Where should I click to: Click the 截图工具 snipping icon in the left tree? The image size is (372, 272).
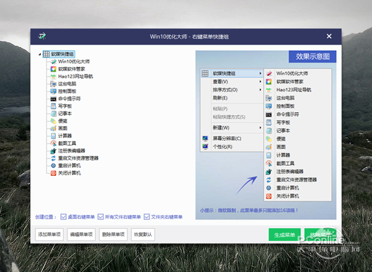(x=53, y=143)
